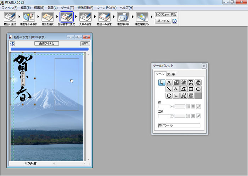Click the トップメニューへ戻る button
Screen dimensions: 248x176
pos(165,15)
